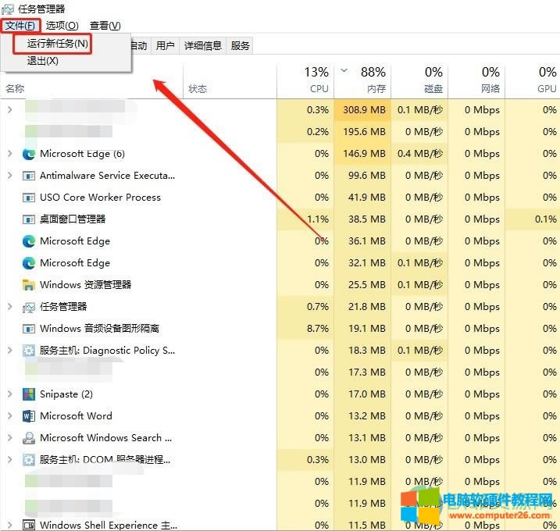Expand the Microsoft Edge (6) process group
The width and height of the screenshot is (560, 531).
click(x=9, y=154)
